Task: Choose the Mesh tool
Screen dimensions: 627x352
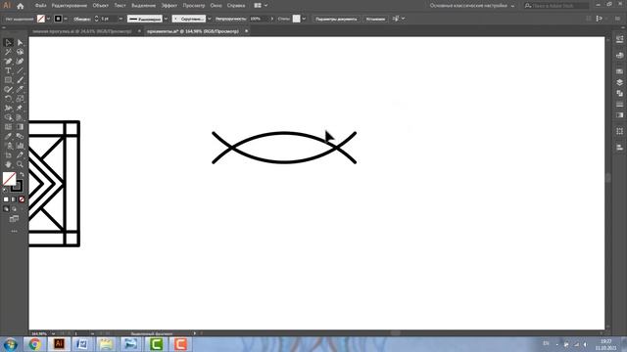Action: (x=8, y=127)
